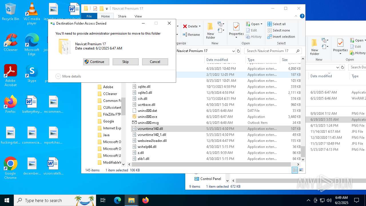366x206 pixels.
Task: Refresh the Navicat Premium 17 folder view
Action: click(238, 51)
